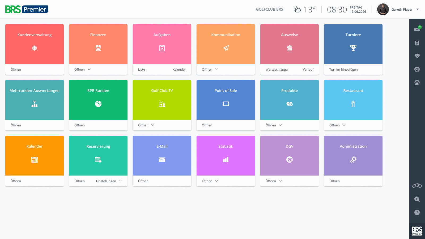
Task: Click the magnifier zoom icon in sidebar
Action: click(x=417, y=199)
